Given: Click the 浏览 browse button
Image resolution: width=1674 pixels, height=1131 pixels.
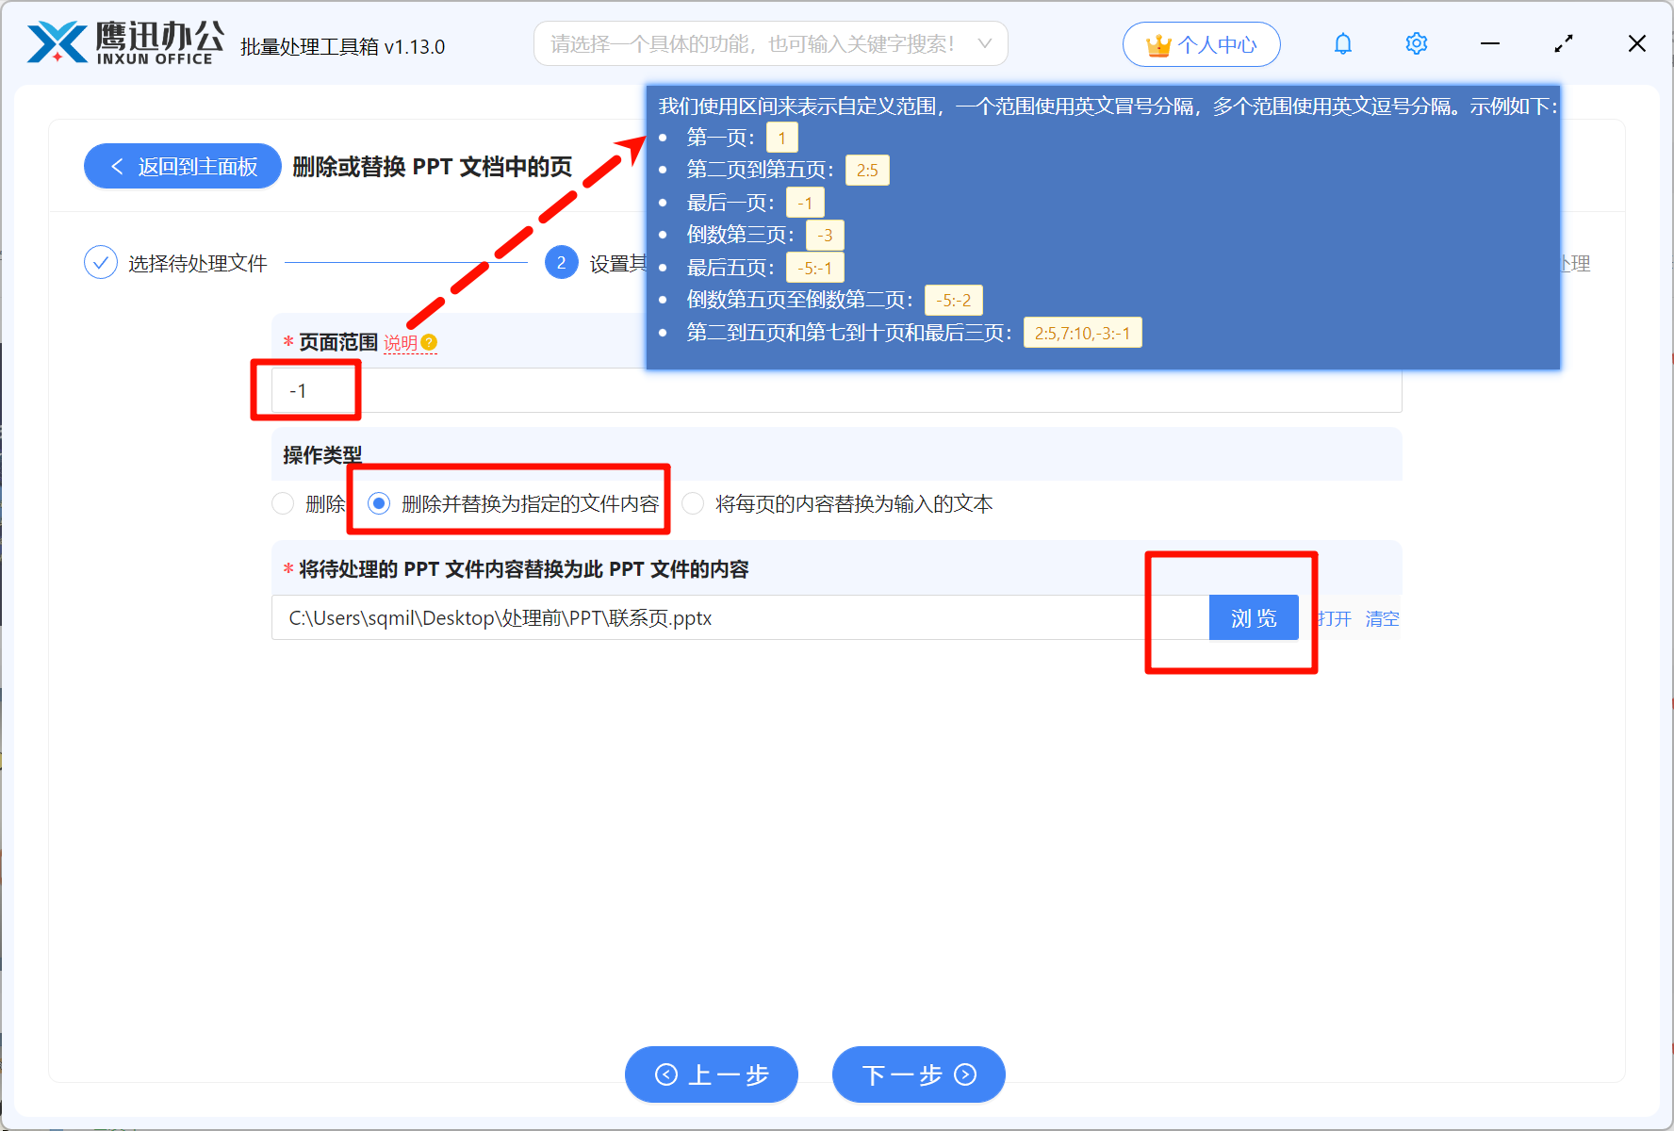Looking at the screenshot, I should 1254,617.
